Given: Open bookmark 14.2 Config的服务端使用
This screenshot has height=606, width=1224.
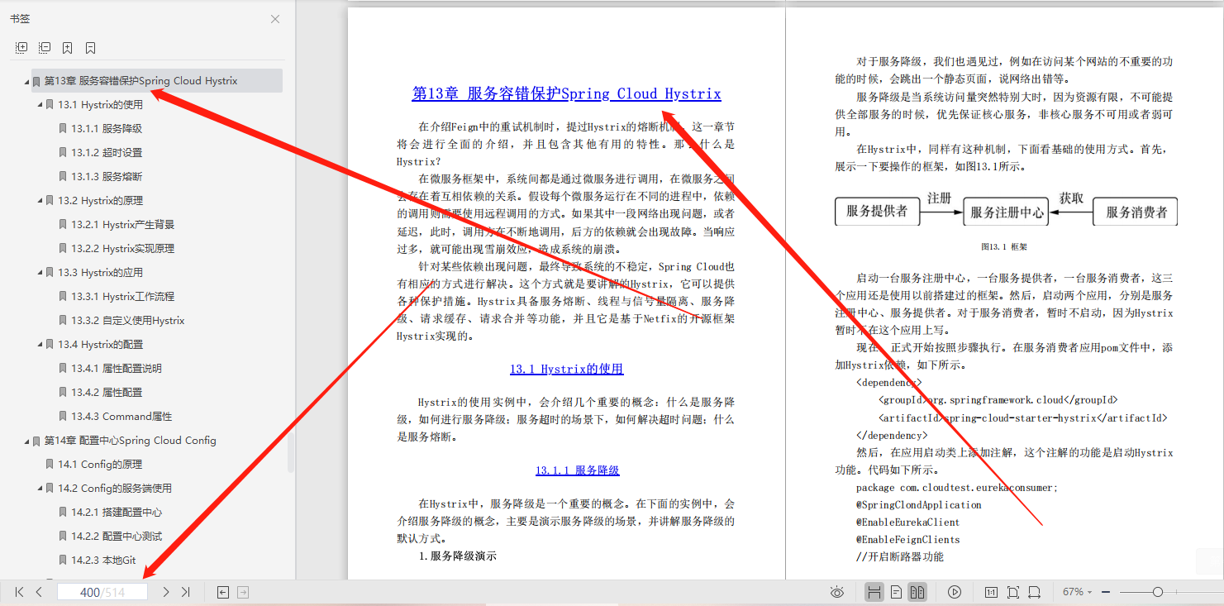Looking at the screenshot, I should click(115, 489).
